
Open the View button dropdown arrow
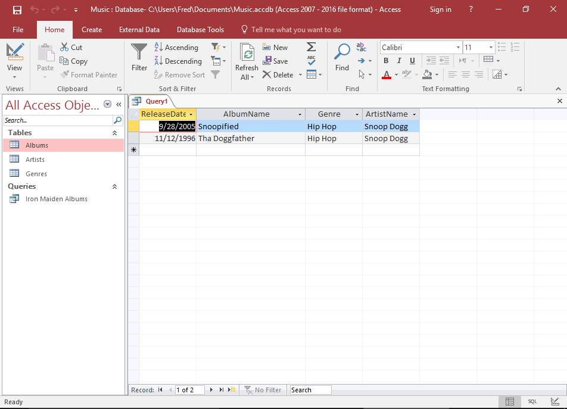pyautogui.click(x=14, y=77)
